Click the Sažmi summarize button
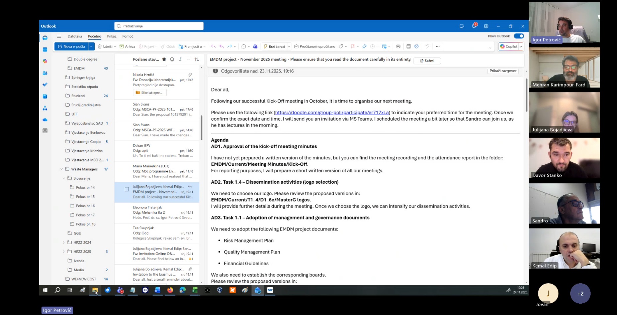617x315 pixels. (x=427, y=61)
